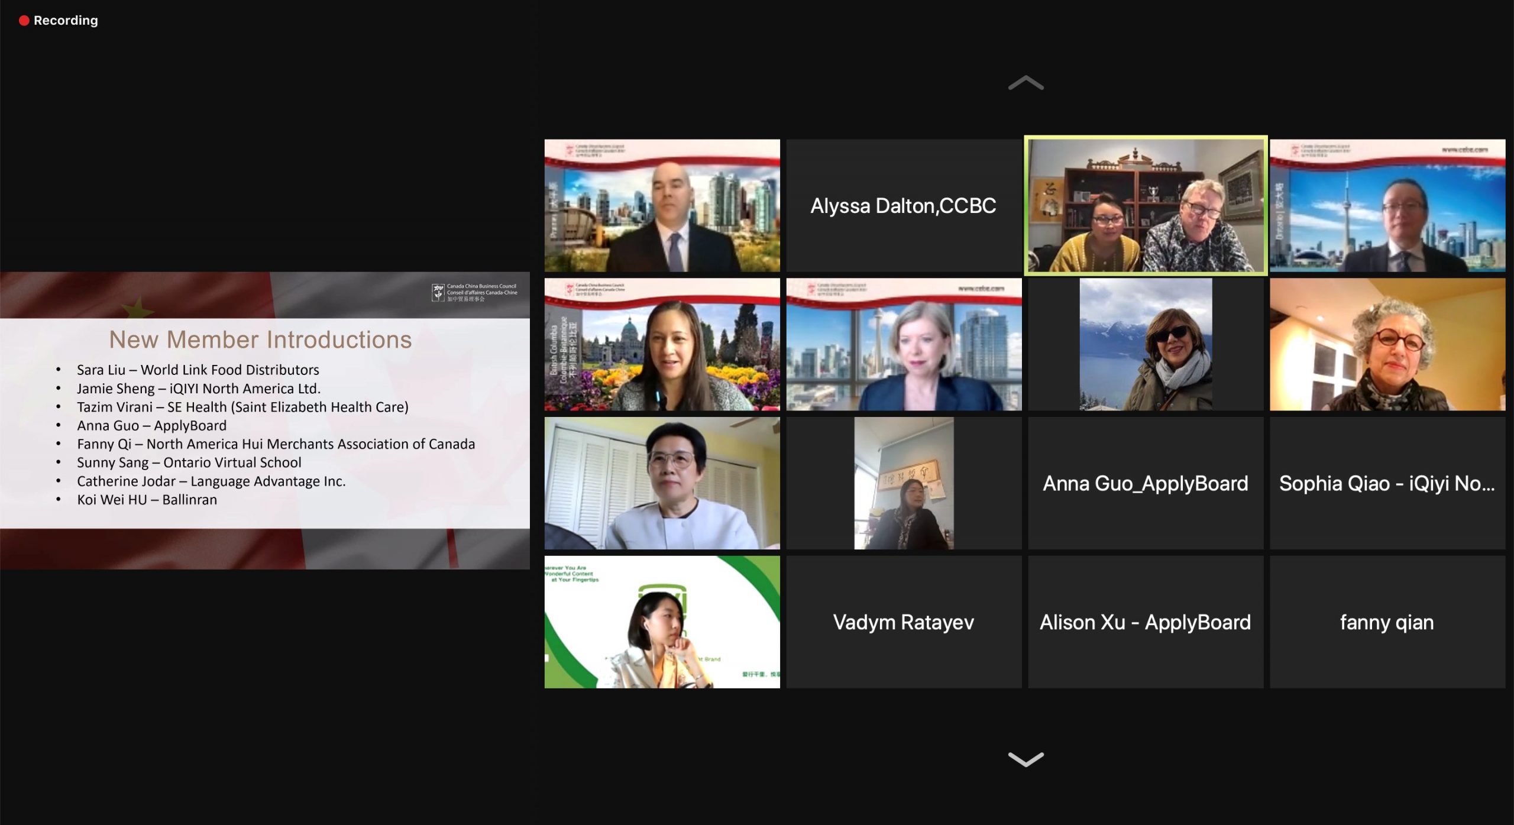Select the Anna Guo_ApplyBoard participant tile
This screenshot has width=1514, height=825.
1145,483
